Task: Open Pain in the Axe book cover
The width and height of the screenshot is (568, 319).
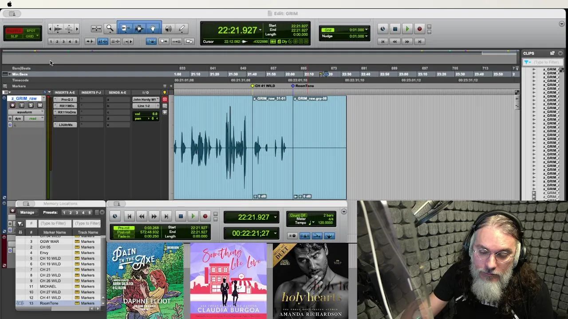Action: pos(145,280)
